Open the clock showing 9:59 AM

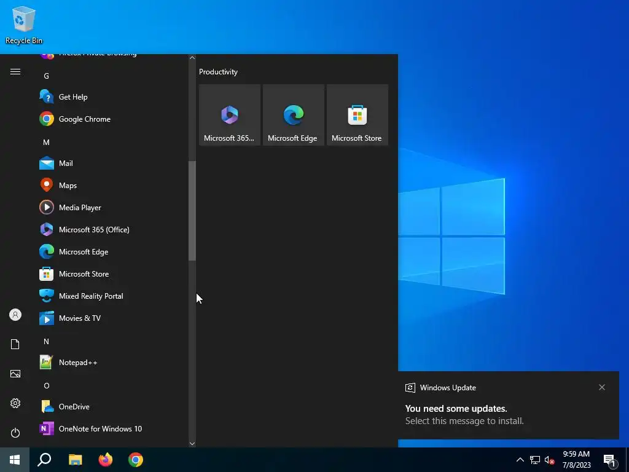576,460
